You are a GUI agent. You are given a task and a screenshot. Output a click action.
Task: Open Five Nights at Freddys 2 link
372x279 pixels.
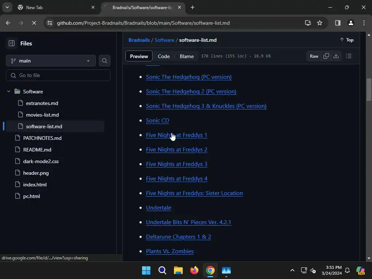point(177,149)
